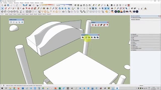Open the Arc tool dropdown arrow
This screenshot has width=161, height=90.
click(x=16, y=8)
